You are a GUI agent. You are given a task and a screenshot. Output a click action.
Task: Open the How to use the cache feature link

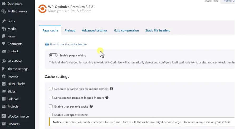pos(68,44)
